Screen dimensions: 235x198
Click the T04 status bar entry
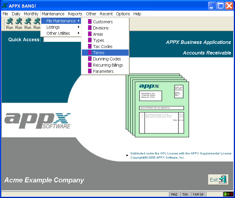[x=185, y=194]
